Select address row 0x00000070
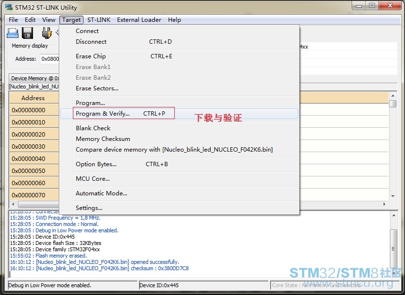This screenshot has width=405, height=295. [34, 195]
